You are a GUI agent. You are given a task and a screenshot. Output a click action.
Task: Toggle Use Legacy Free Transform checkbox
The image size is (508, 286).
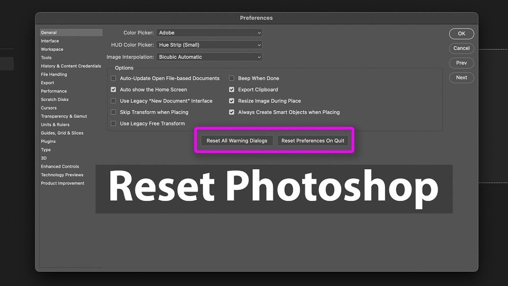pyautogui.click(x=114, y=123)
